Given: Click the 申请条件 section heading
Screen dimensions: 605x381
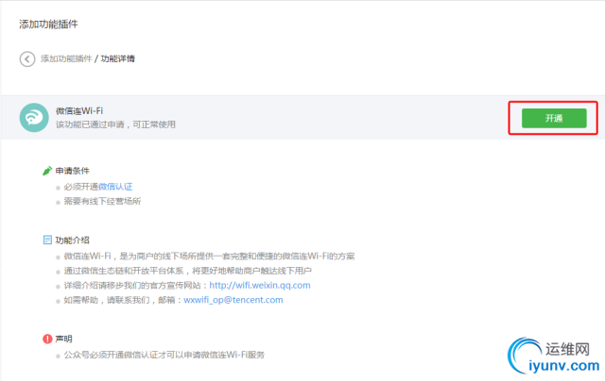Looking at the screenshot, I should [x=73, y=171].
